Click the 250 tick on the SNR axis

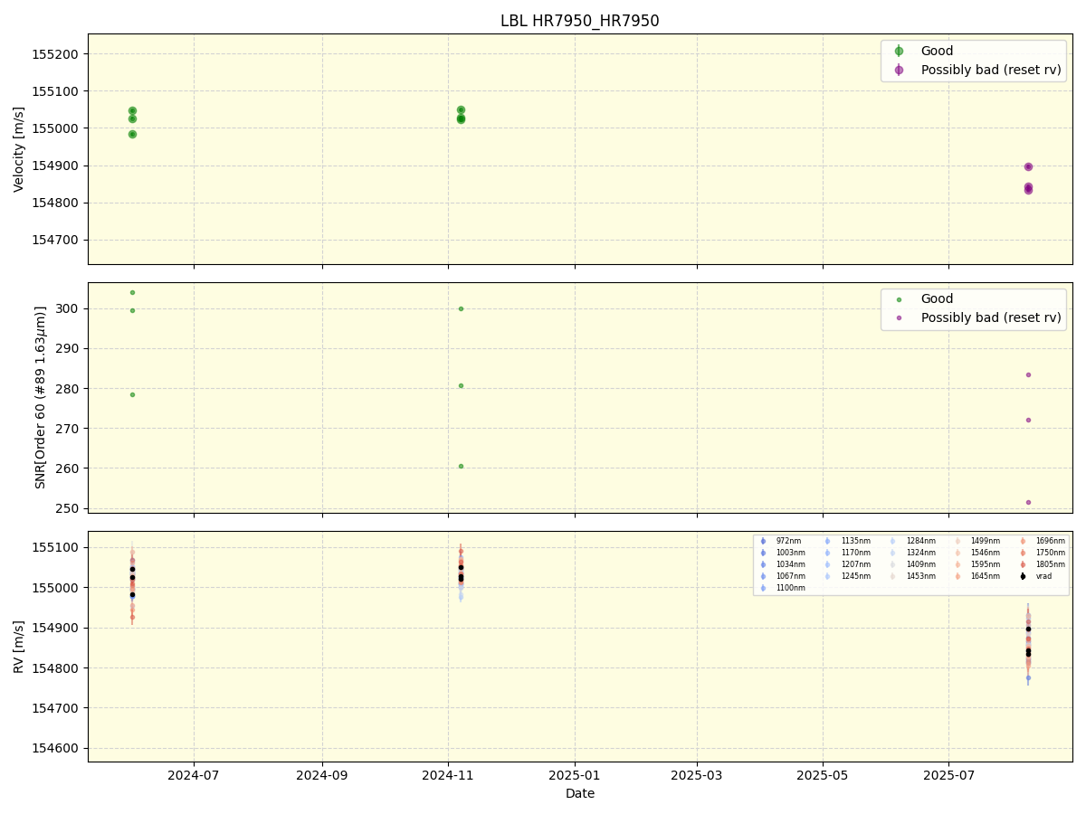(69, 508)
